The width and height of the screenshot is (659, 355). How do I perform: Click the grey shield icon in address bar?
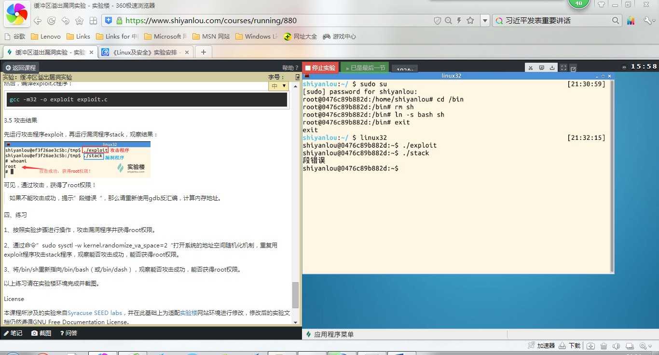438,21
